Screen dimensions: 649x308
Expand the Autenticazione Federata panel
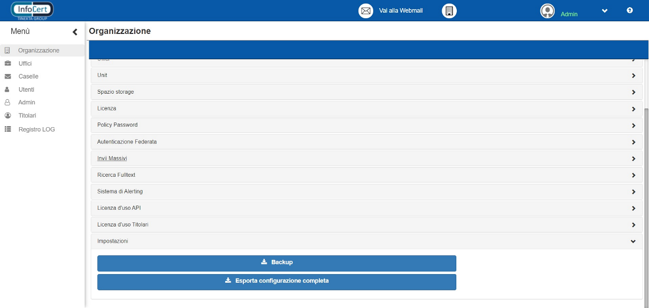click(x=366, y=142)
